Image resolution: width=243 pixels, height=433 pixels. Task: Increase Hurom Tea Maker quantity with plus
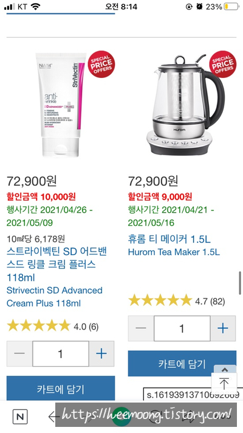click(223, 328)
